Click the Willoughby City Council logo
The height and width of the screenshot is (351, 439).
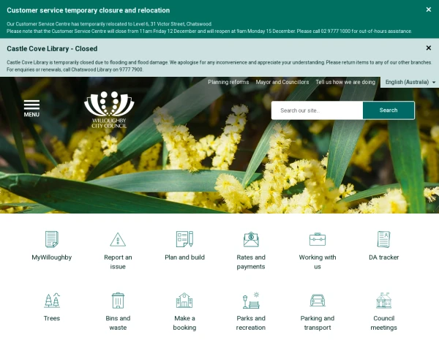(x=109, y=110)
